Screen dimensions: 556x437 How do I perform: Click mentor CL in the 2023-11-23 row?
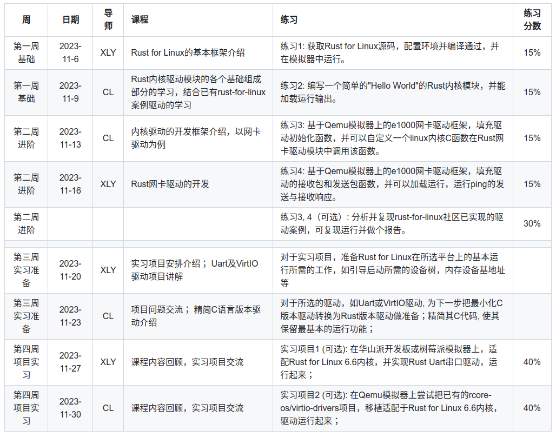[x=108, y=316]
